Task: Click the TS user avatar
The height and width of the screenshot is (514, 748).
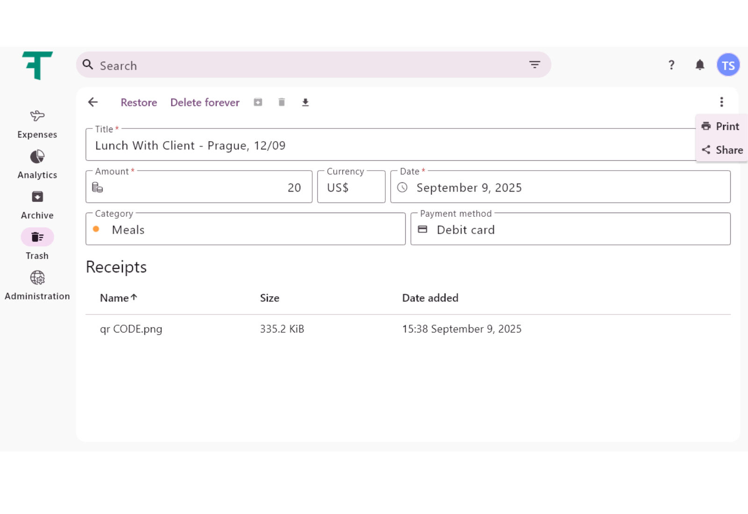Action: tap(728, 65)
